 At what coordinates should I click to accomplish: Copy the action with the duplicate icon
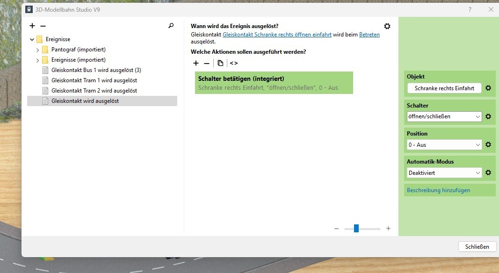tap(220, 63)
